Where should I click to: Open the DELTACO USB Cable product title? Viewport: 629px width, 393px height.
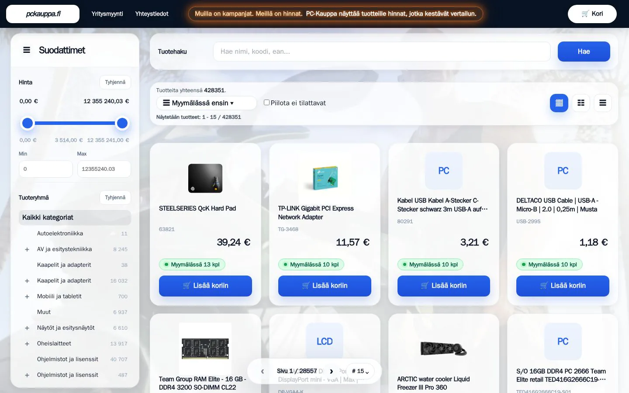click(x=557, y=205)
